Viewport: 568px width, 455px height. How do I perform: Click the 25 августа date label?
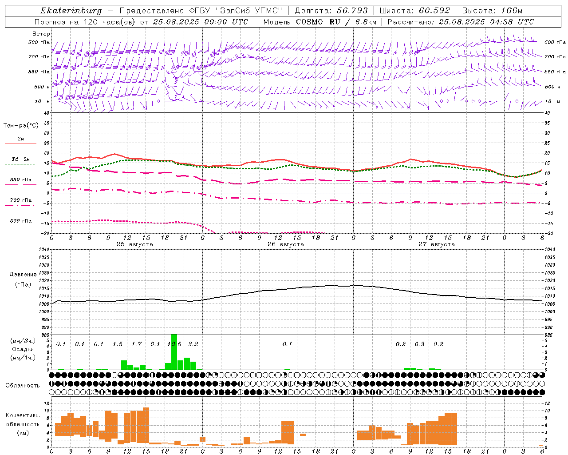[x=135, y=244]
